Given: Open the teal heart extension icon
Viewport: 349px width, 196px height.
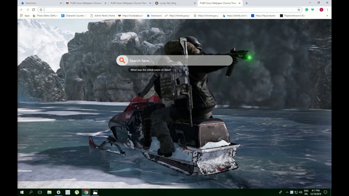Looking at the screenshot, I should coord(313,10).
